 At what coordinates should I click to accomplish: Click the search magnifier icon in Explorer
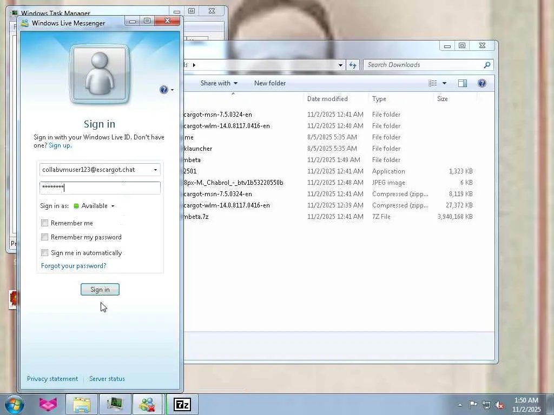[x=487, y=65]
